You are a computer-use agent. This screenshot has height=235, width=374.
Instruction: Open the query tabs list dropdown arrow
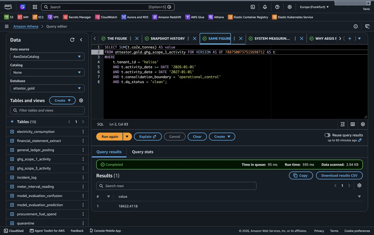[x=359, y=38]
